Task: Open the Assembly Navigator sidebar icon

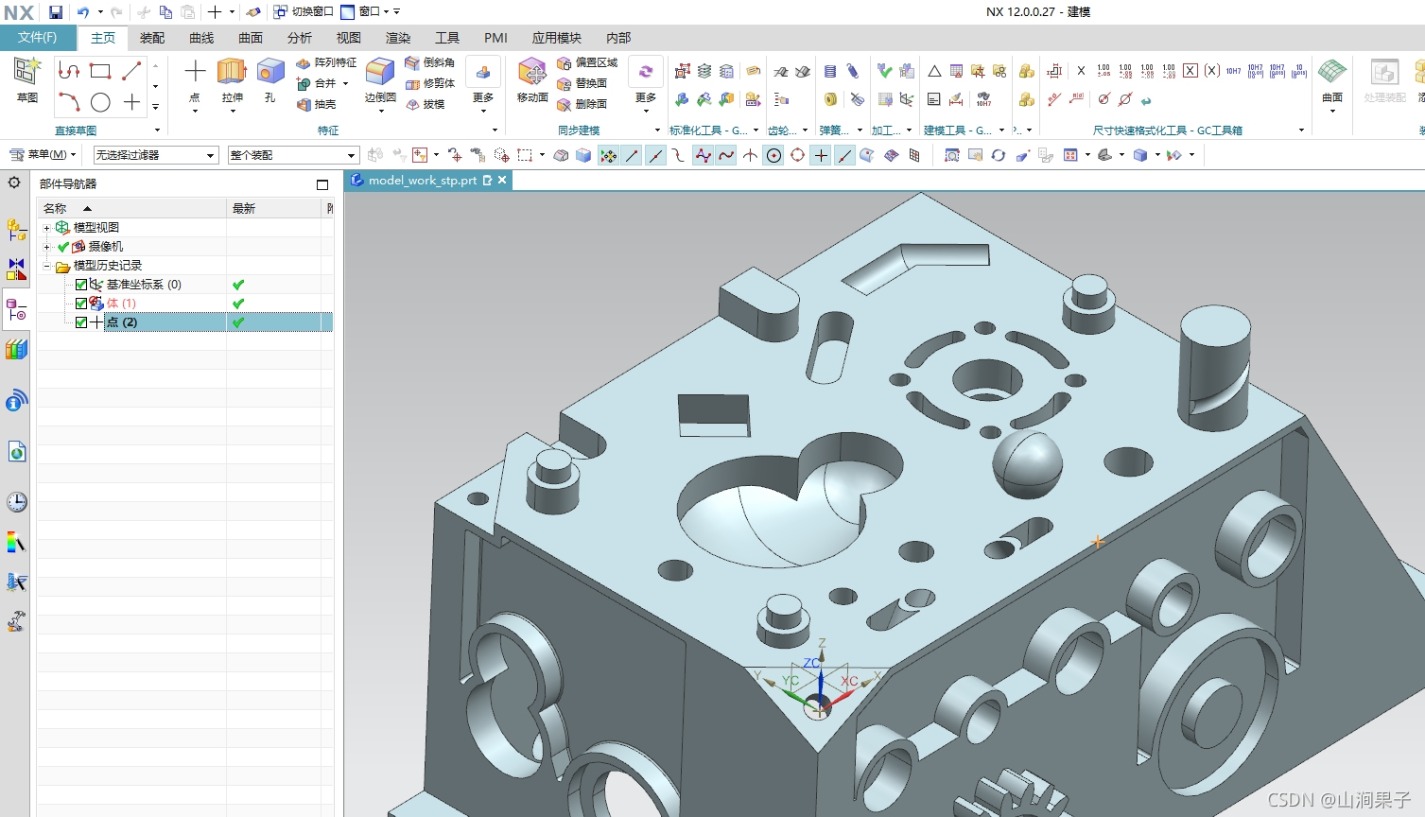Action: click(16, 230)
